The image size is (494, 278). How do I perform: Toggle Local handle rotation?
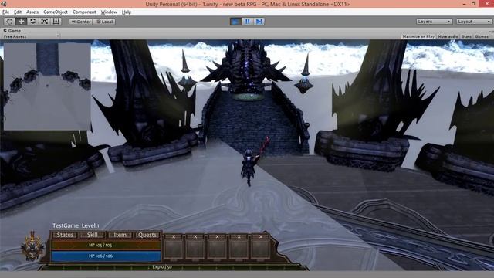(104, 22)
